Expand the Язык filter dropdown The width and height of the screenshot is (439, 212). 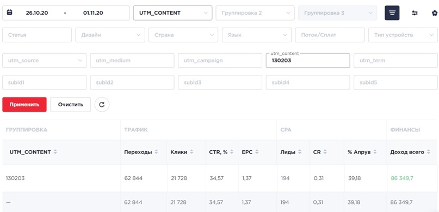257,35
